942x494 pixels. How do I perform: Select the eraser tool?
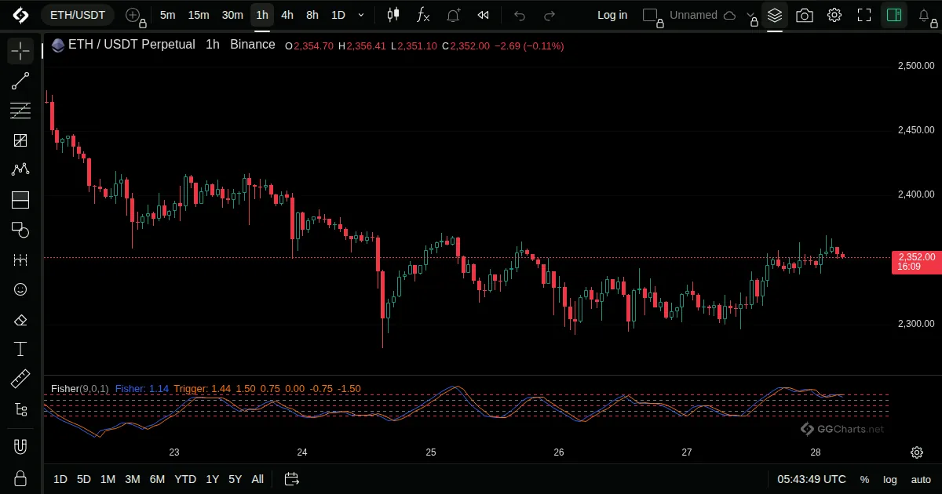click(20, 320)
